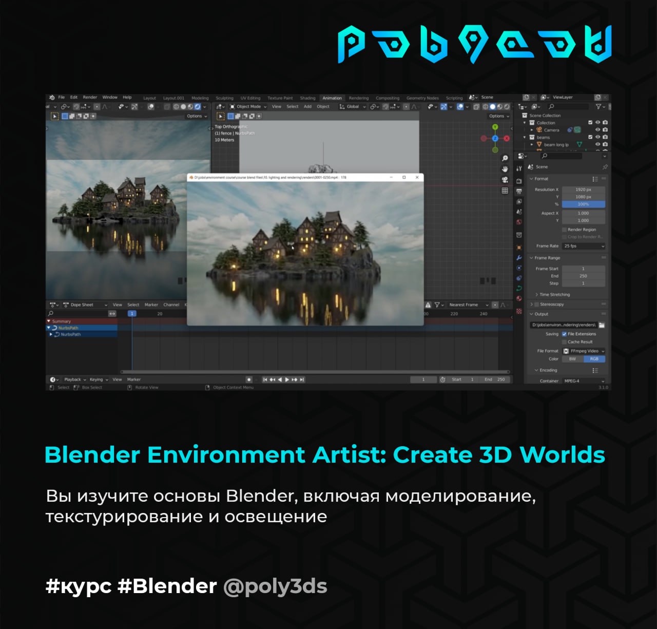The width and height of the screenshot is (657, 629).
Task: Open the Nearest Frame dropdown in the Dope Sheet
Action: tap(468, 305)
